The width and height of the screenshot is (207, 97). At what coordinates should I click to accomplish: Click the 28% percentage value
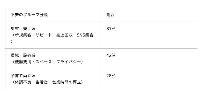[111, 76]
